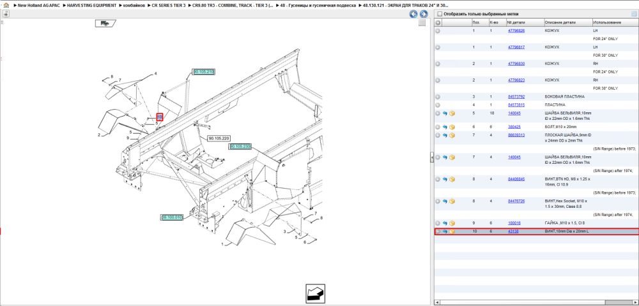Open reference 90.105.210 on diagram
Image resolution: width=639 pixels, height=306 pixels.
pyautogui.click(x=204, y=71)
